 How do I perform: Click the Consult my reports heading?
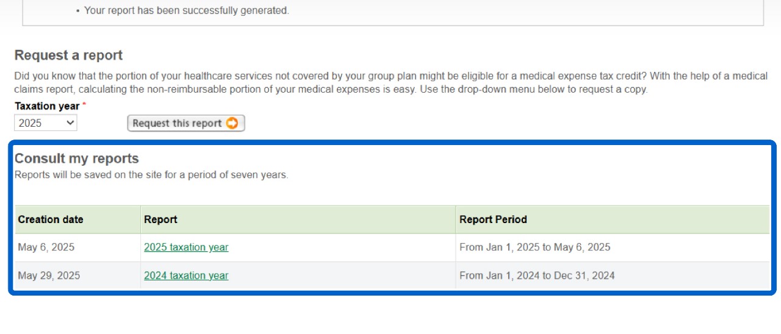pyautogui.click(x=77, y=158)
